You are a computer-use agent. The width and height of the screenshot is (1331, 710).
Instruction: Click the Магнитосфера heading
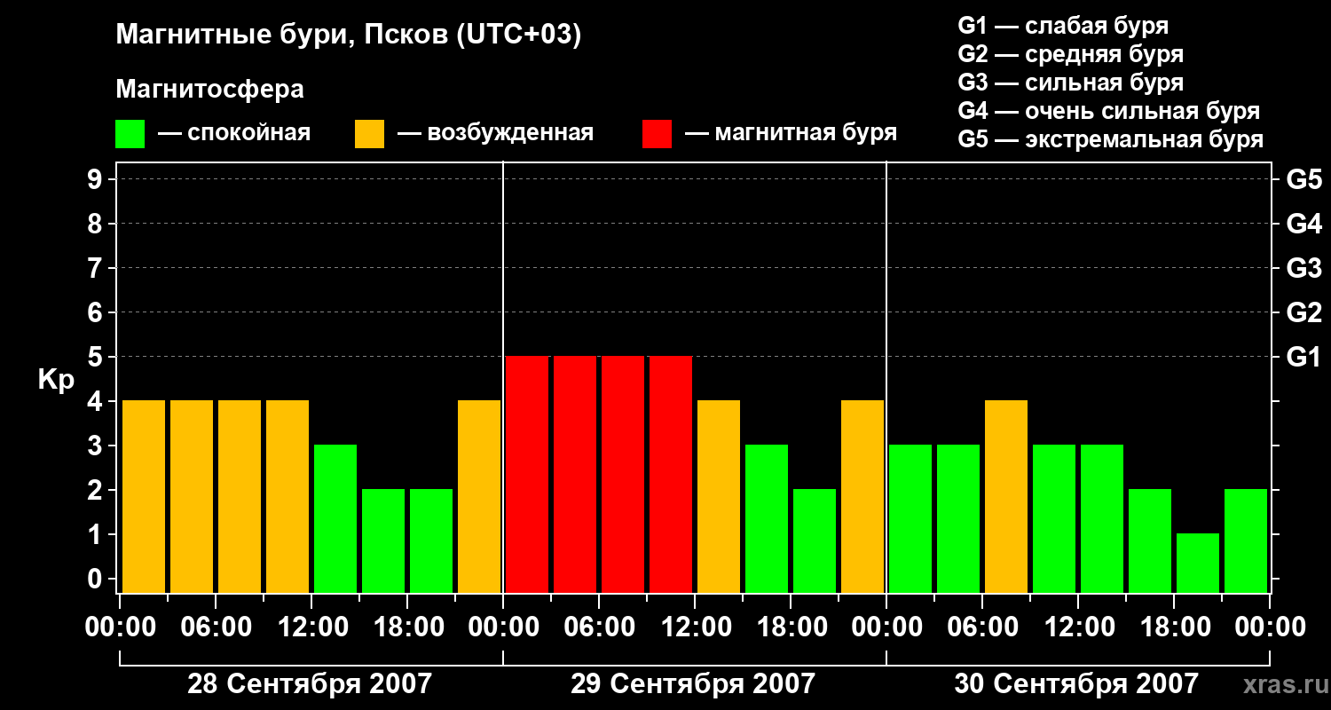point(209,90)
